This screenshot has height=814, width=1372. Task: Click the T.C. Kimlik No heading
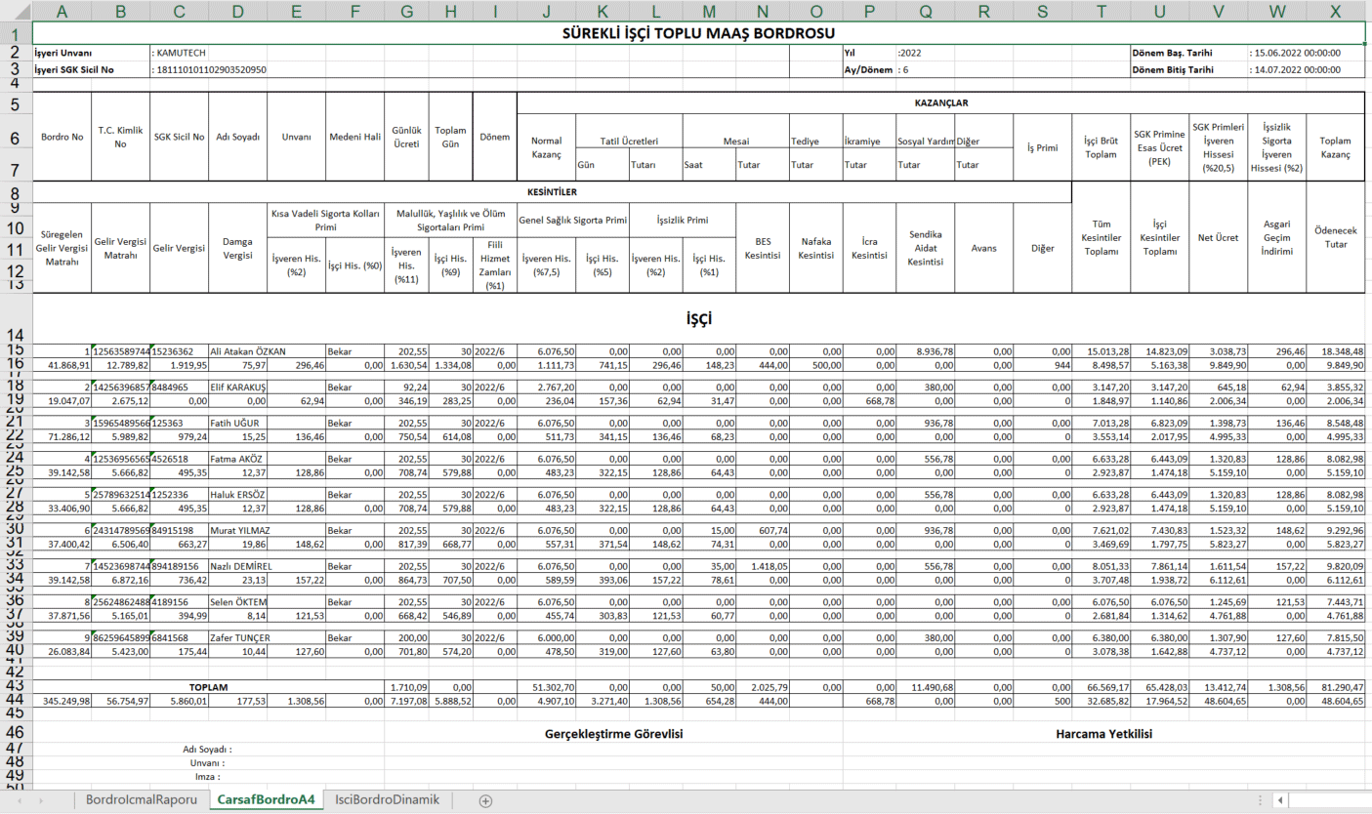coord(120,137)
